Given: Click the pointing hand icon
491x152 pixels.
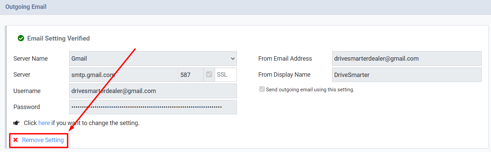Looking at the screenshot, I should (16, 123).
